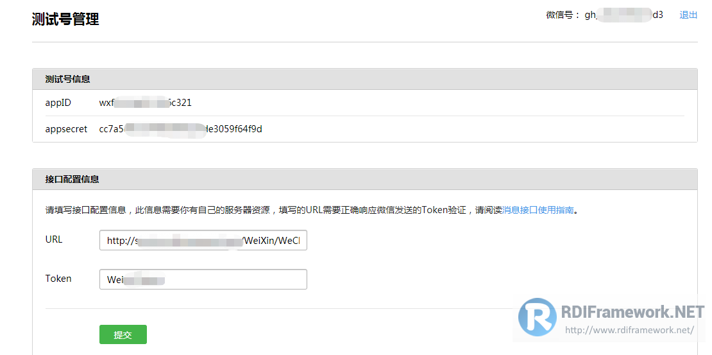Image resolution: width=712 pixels, height=355 pixels.
Task: Click the RDIFramework.NET round logo icon
Action: point(537,317)
